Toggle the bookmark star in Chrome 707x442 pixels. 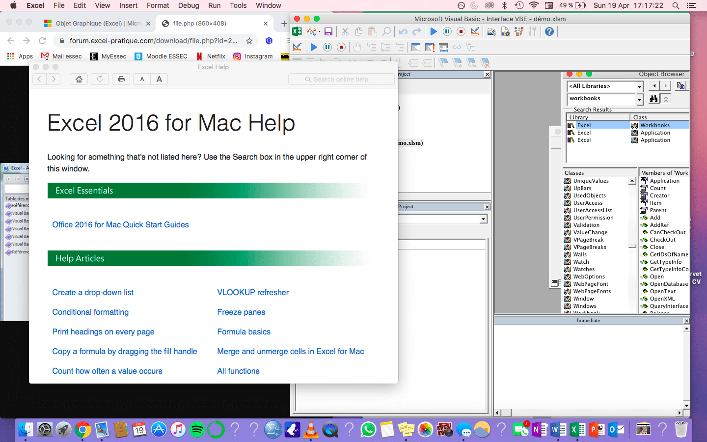pyautogui.click(x=249, y=41)
